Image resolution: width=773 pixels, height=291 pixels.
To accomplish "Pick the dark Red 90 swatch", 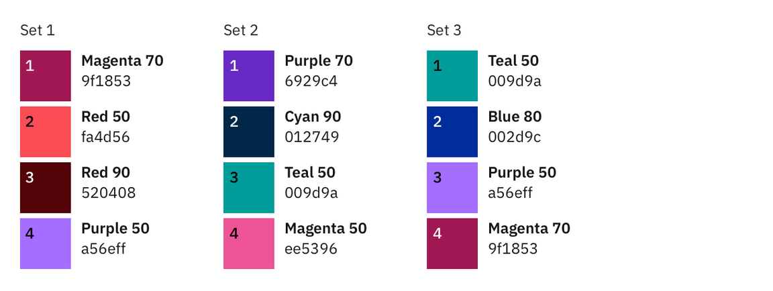I will point(46,188).
